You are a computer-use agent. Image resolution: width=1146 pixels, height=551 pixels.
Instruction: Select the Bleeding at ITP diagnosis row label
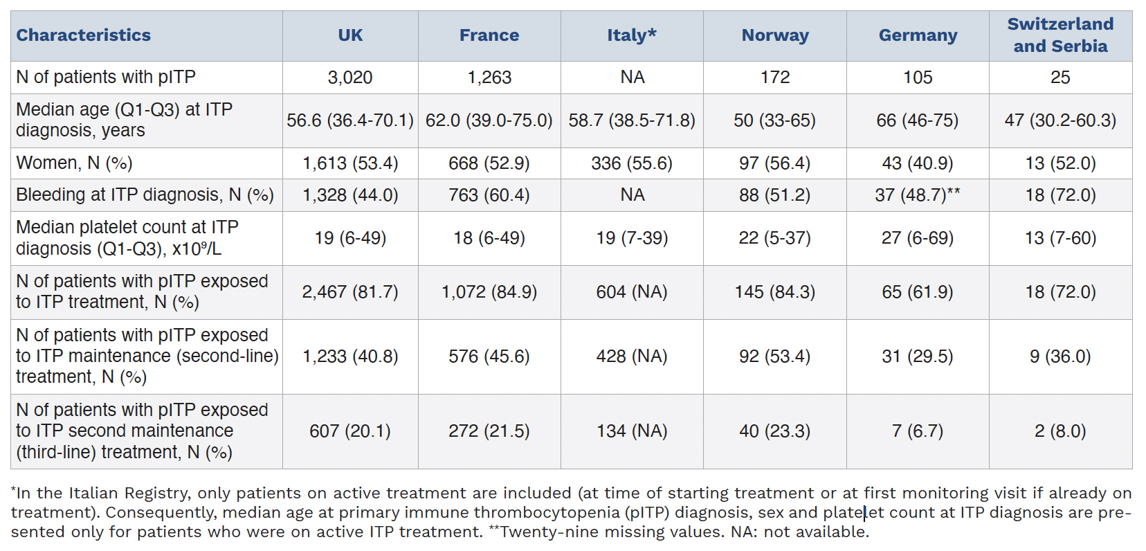point(145,195)
